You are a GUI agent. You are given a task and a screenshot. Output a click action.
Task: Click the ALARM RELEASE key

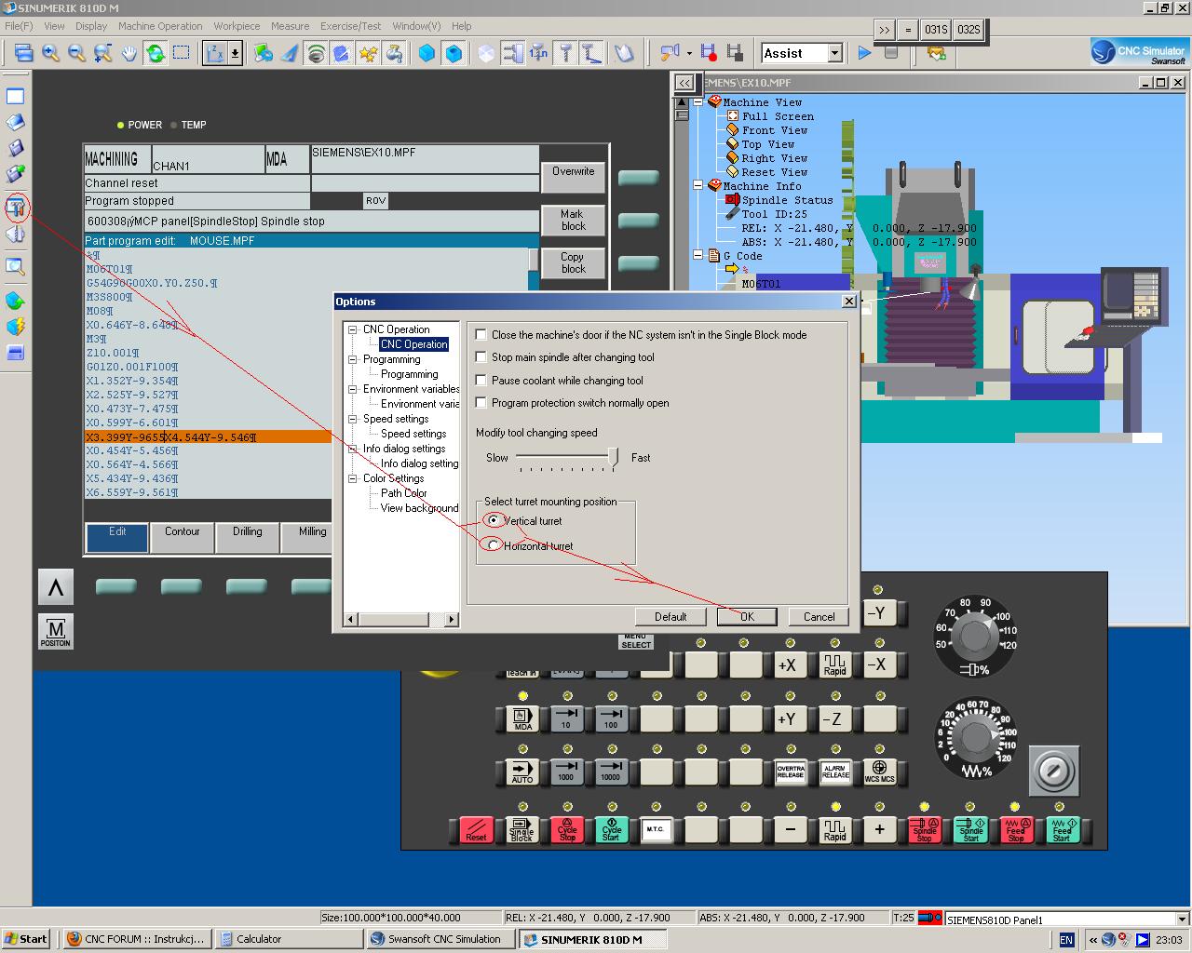tap(835, 772)
